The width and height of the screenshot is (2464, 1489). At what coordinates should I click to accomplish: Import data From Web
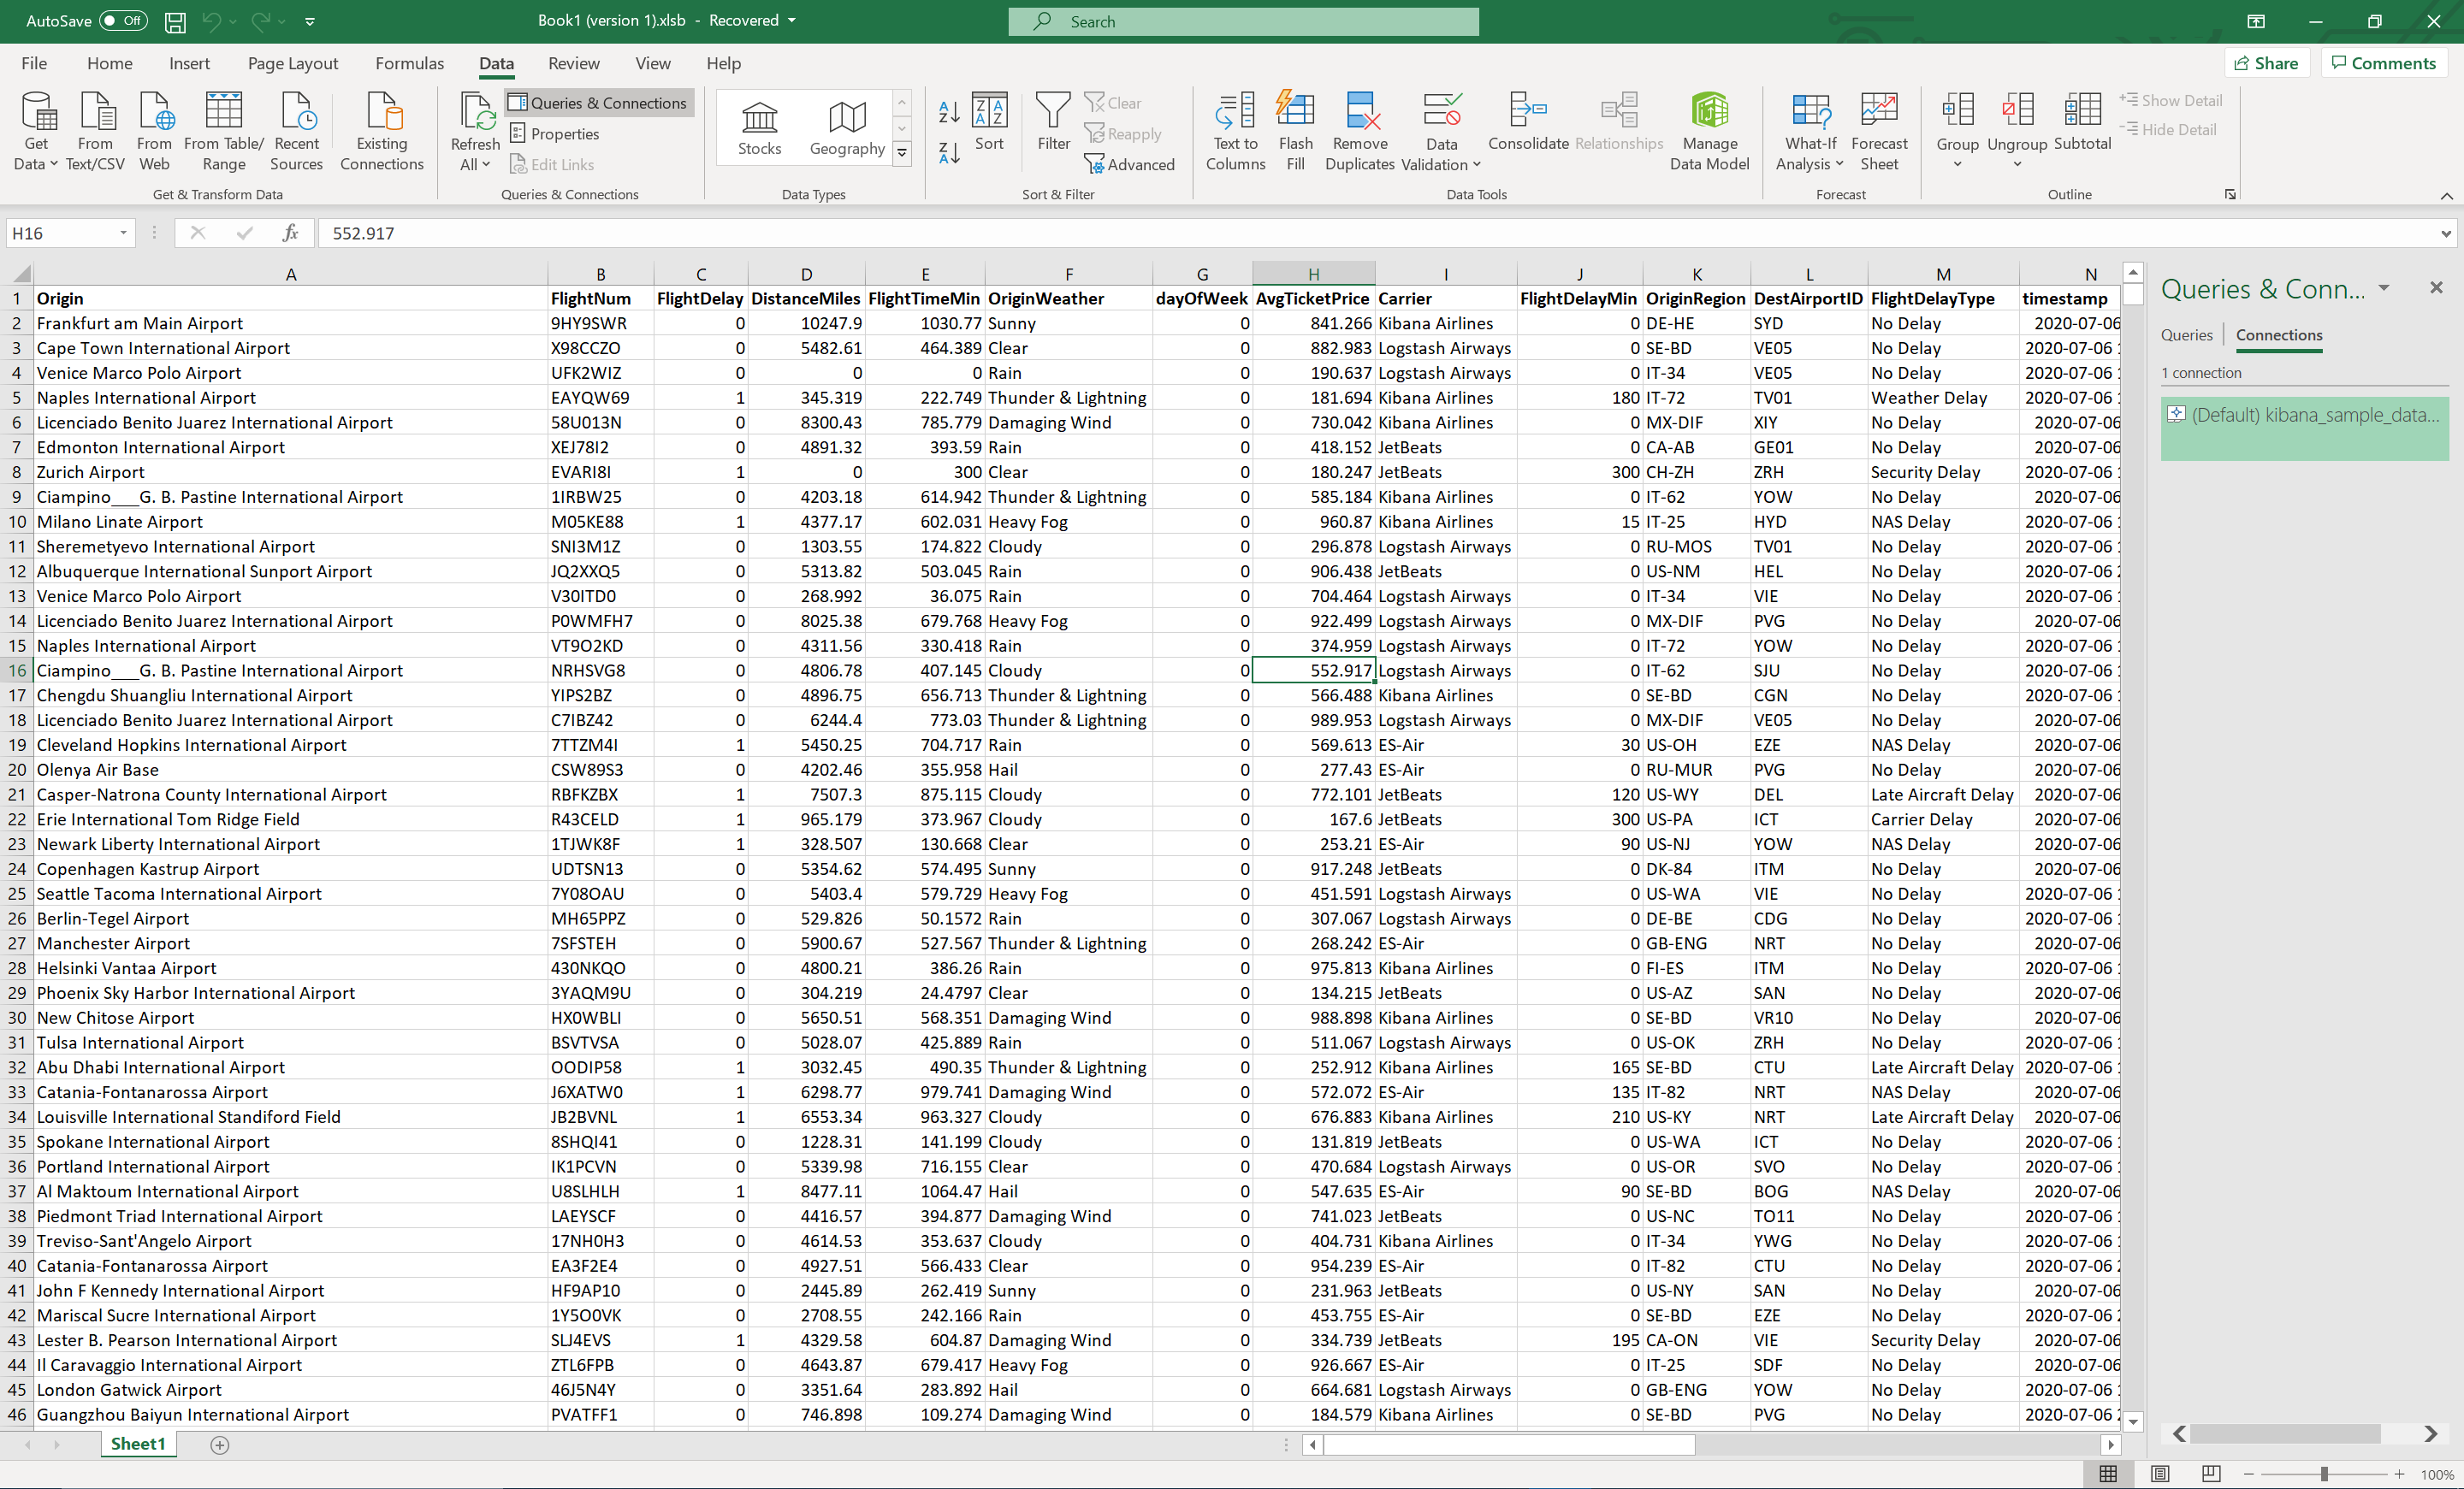click(154, 130)
